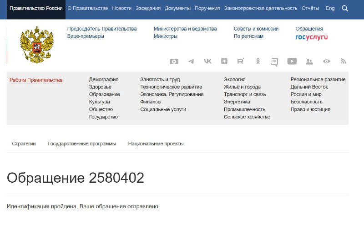364x226 pixels.
Task: Select Право и юстиция topic
Action: [x=310, y=109]
